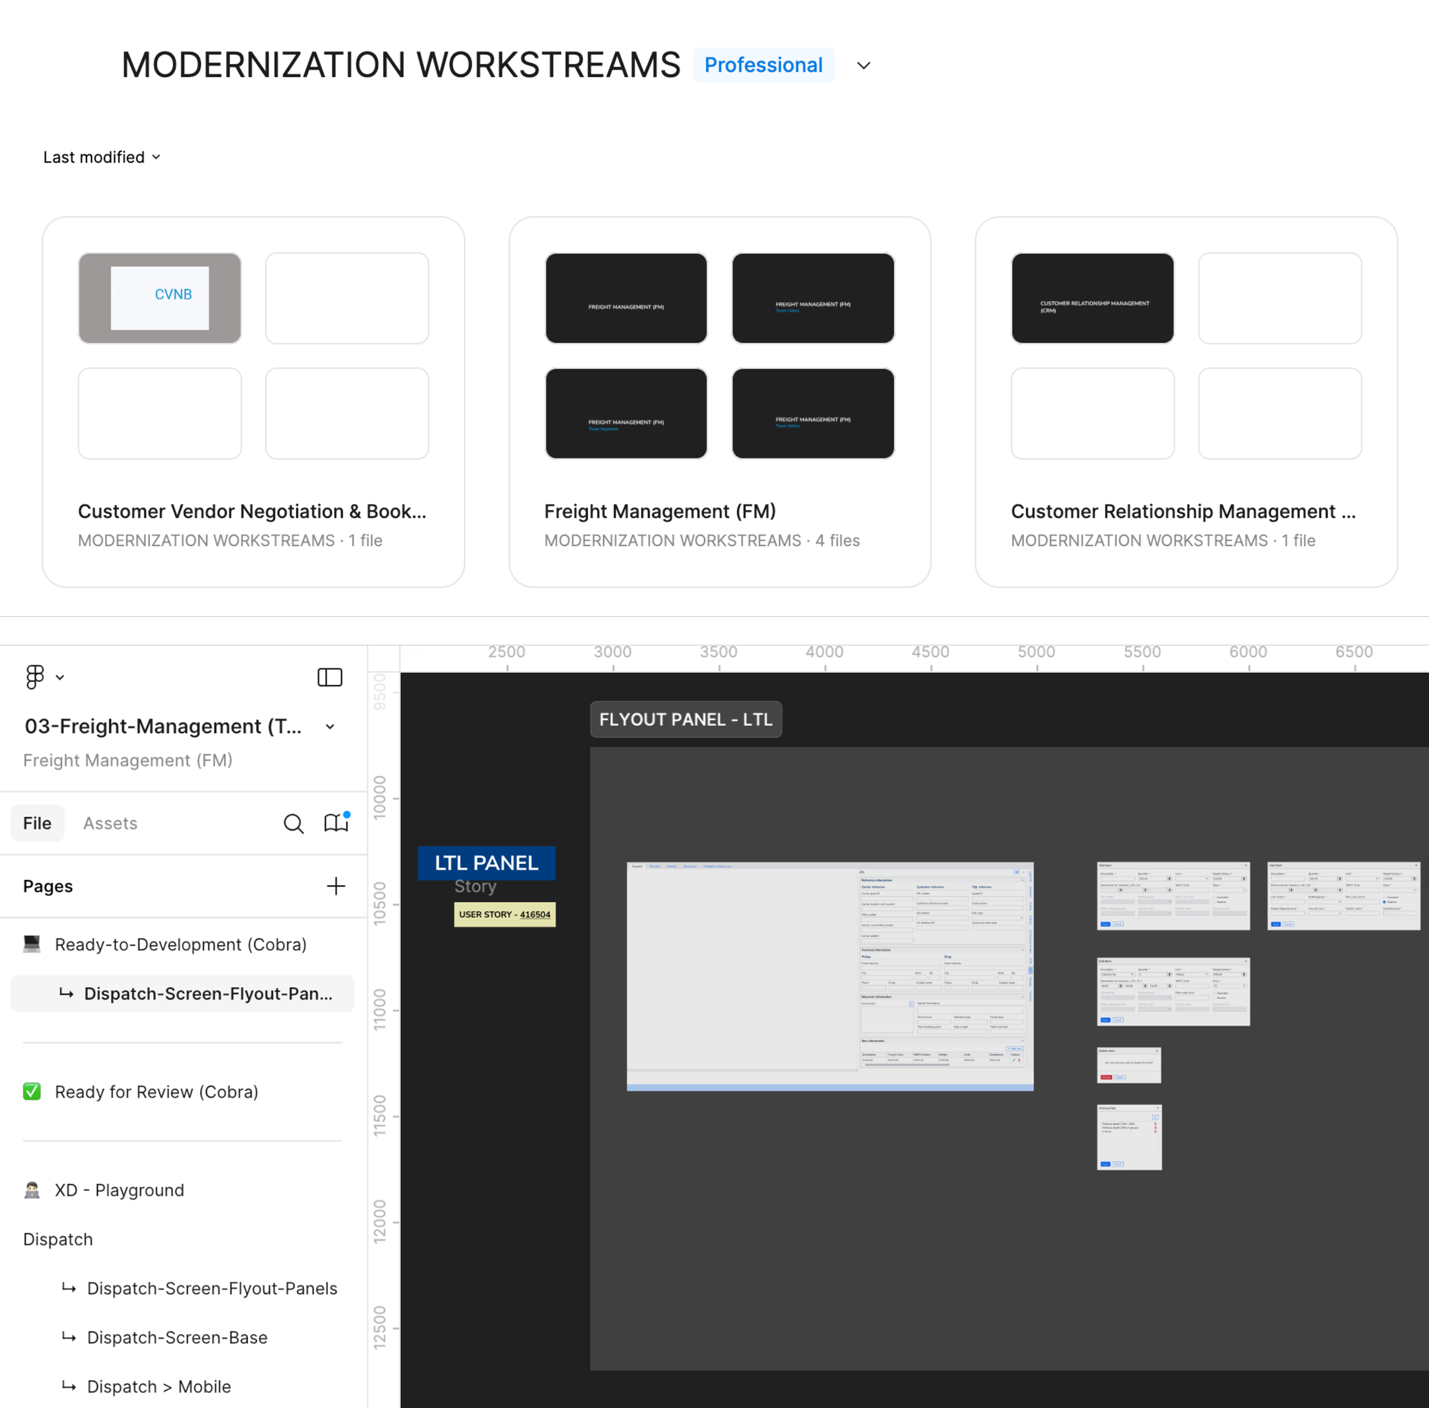Open the chevron next to Professional badge

(x=864, y=65)
